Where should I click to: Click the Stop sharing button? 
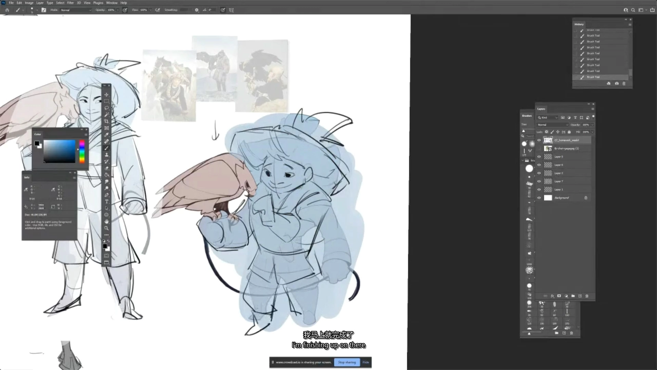click(347, 362)
